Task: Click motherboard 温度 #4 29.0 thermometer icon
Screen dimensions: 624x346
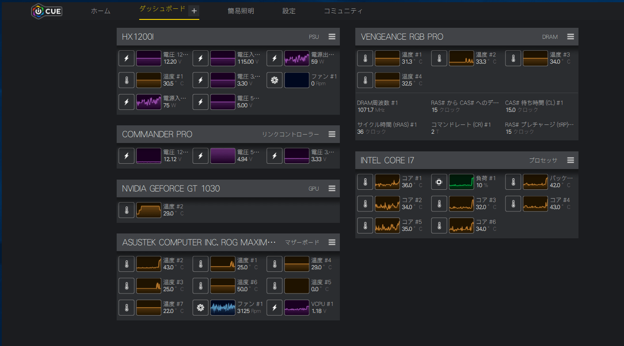Action: tap(274, 264)
